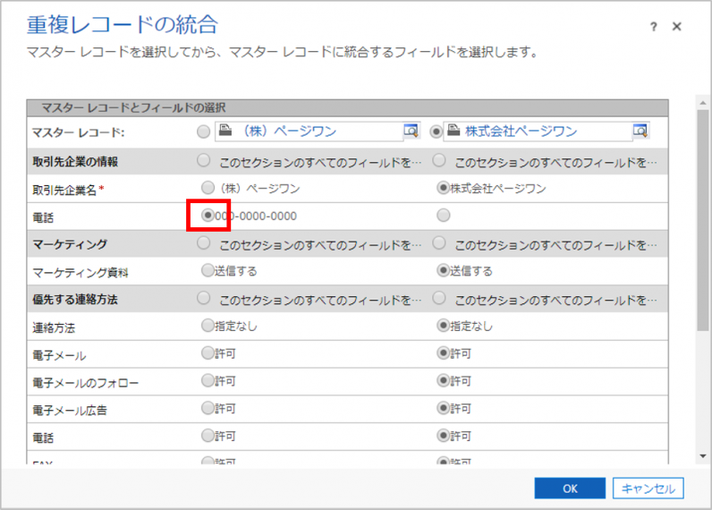The height and width of the screenshot is (510, 712).
Task: Click the scrollbar down arrow
Action: click(703, 456)
